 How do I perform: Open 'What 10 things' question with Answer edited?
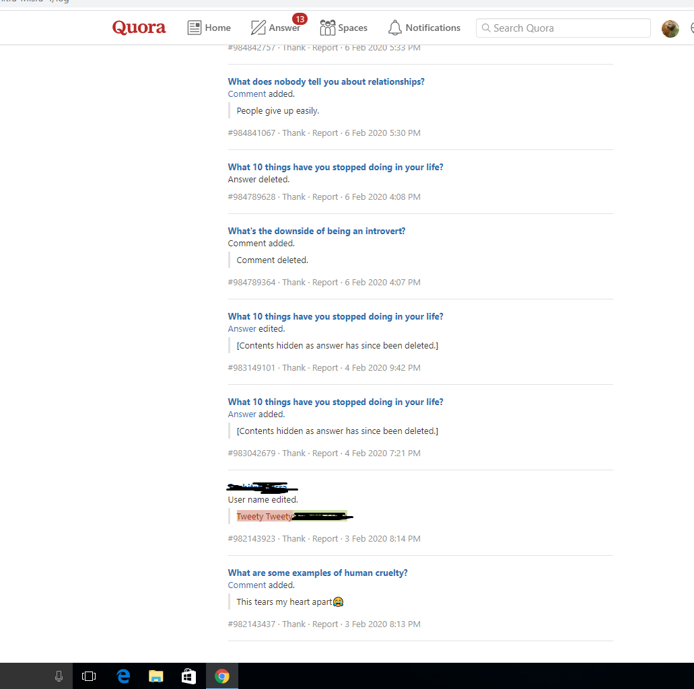pyautogui.click(x=335, y=316)
